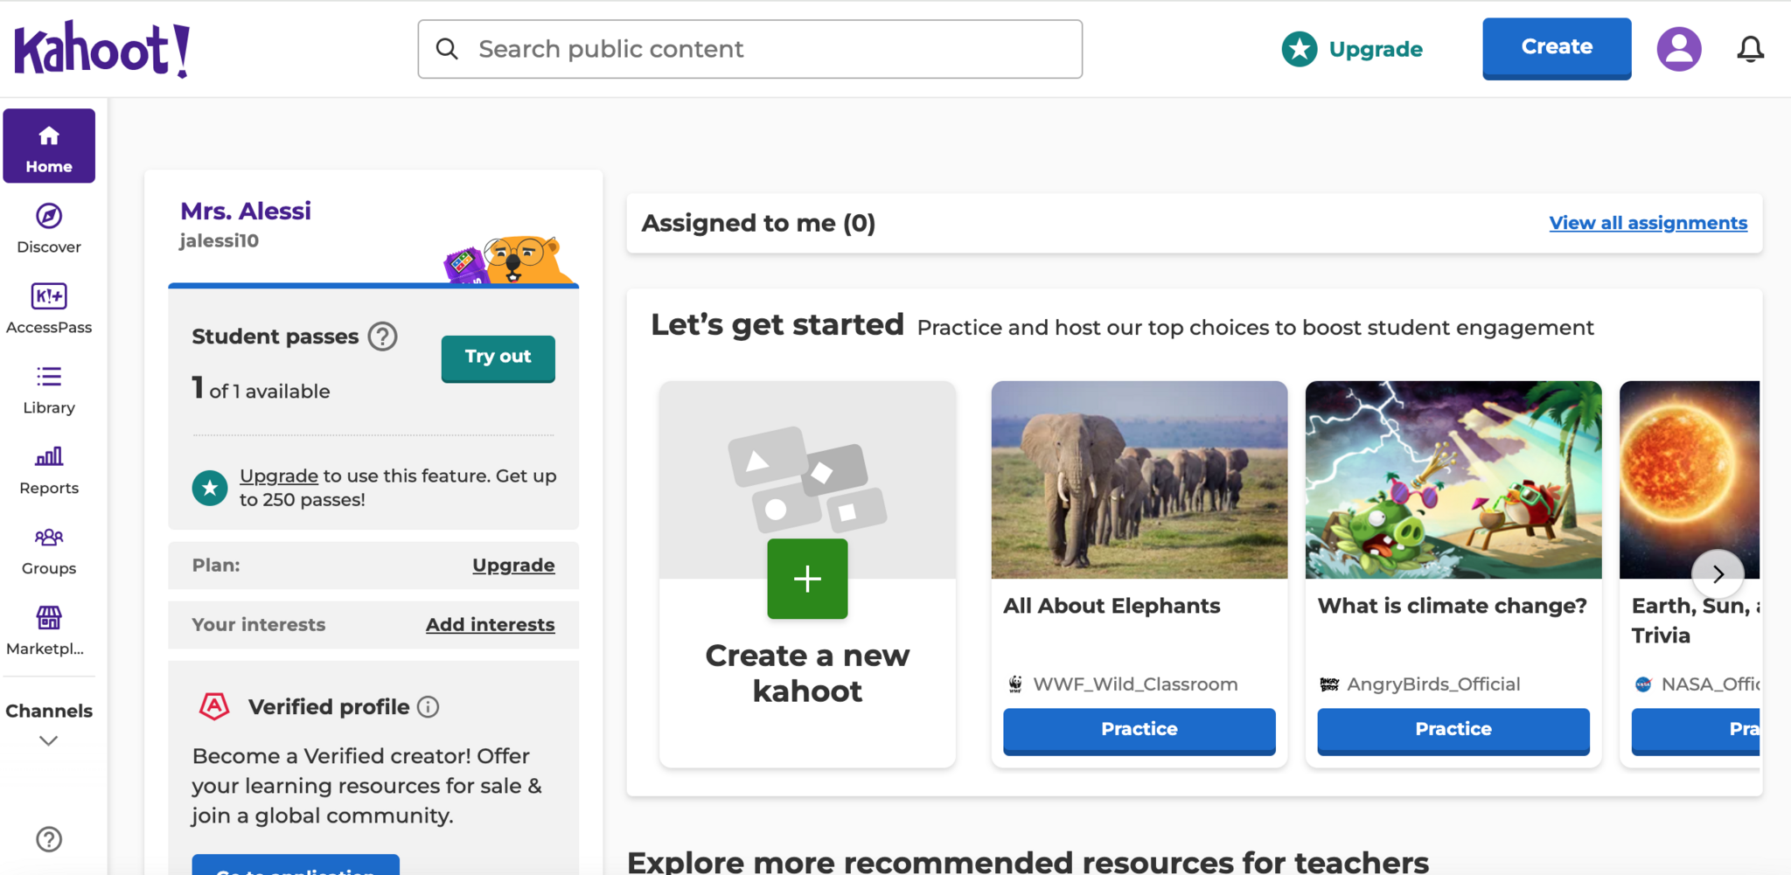The image size is (1791, 875).
Task: Click the Verified profile info icon
Action: 428,707
